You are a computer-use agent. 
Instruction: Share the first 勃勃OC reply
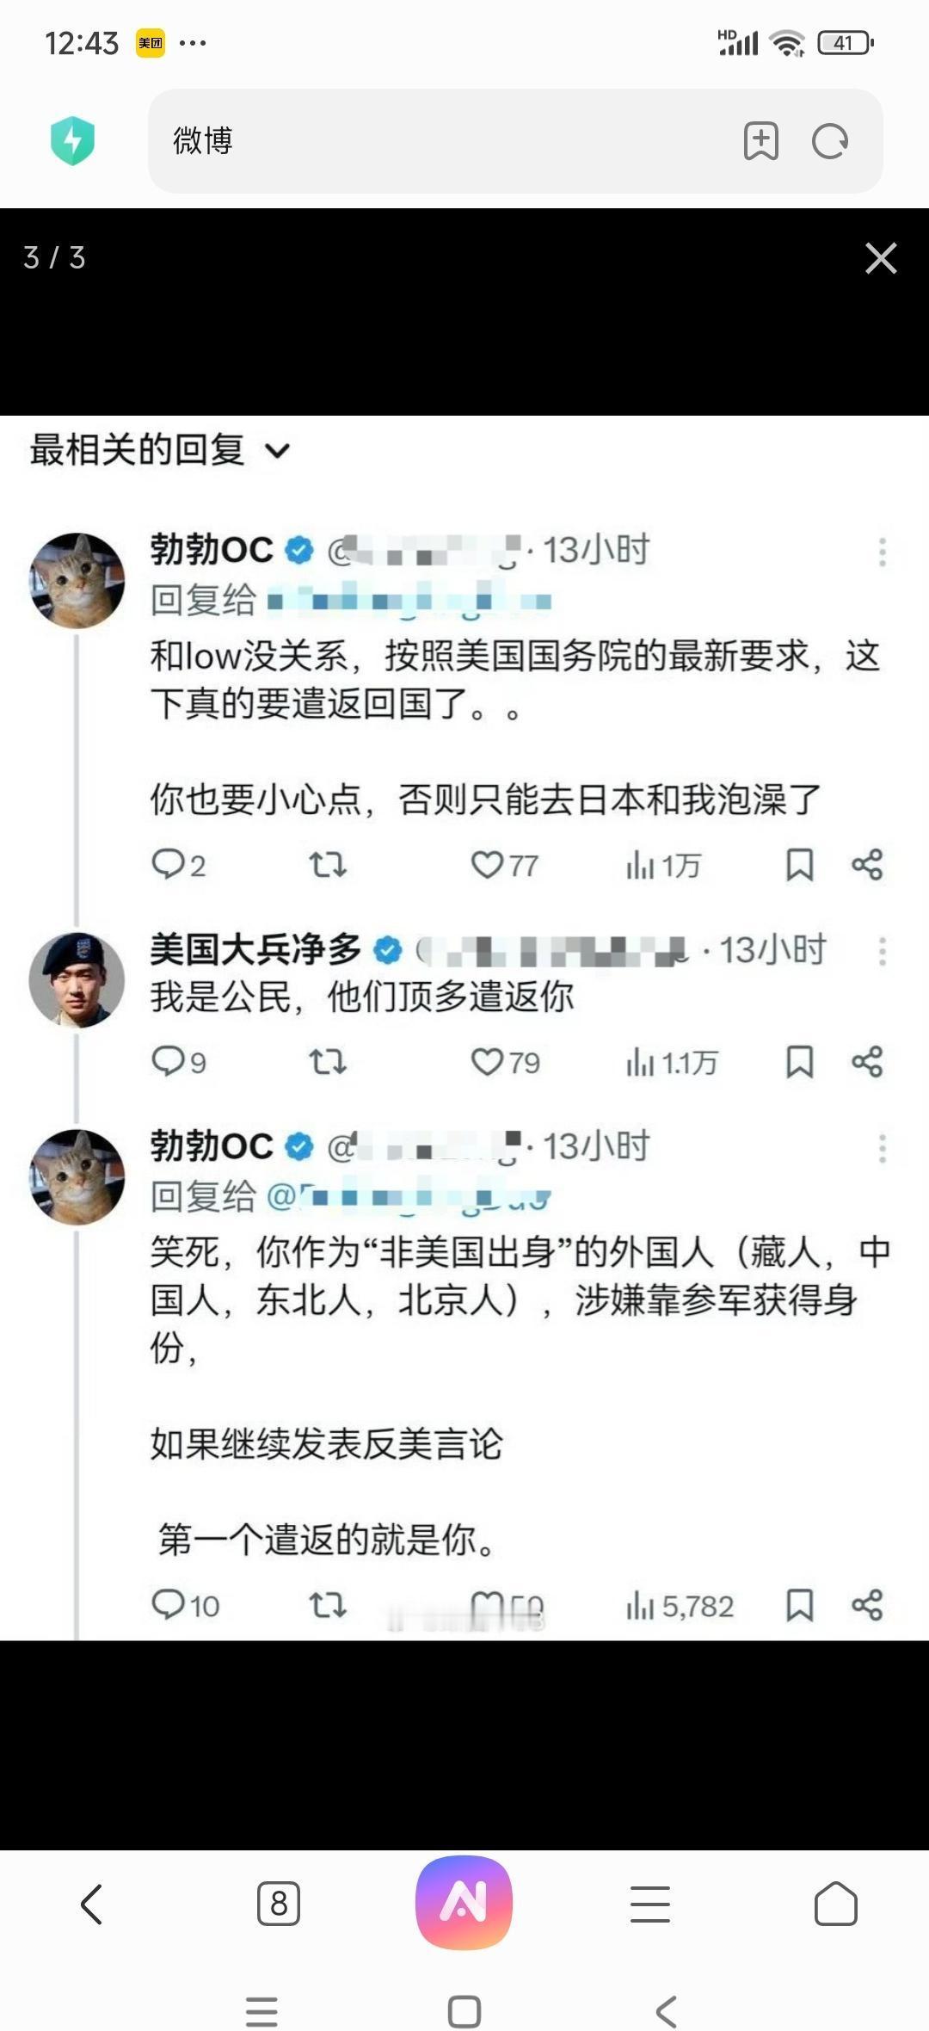tap(867, 864)
